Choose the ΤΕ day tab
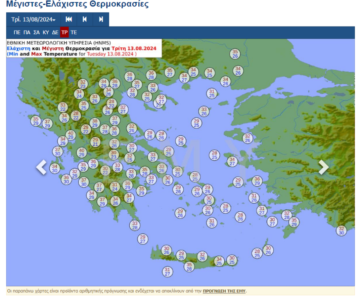The height and width of the screenshot is (297, 359). click(x=74, y=32)
